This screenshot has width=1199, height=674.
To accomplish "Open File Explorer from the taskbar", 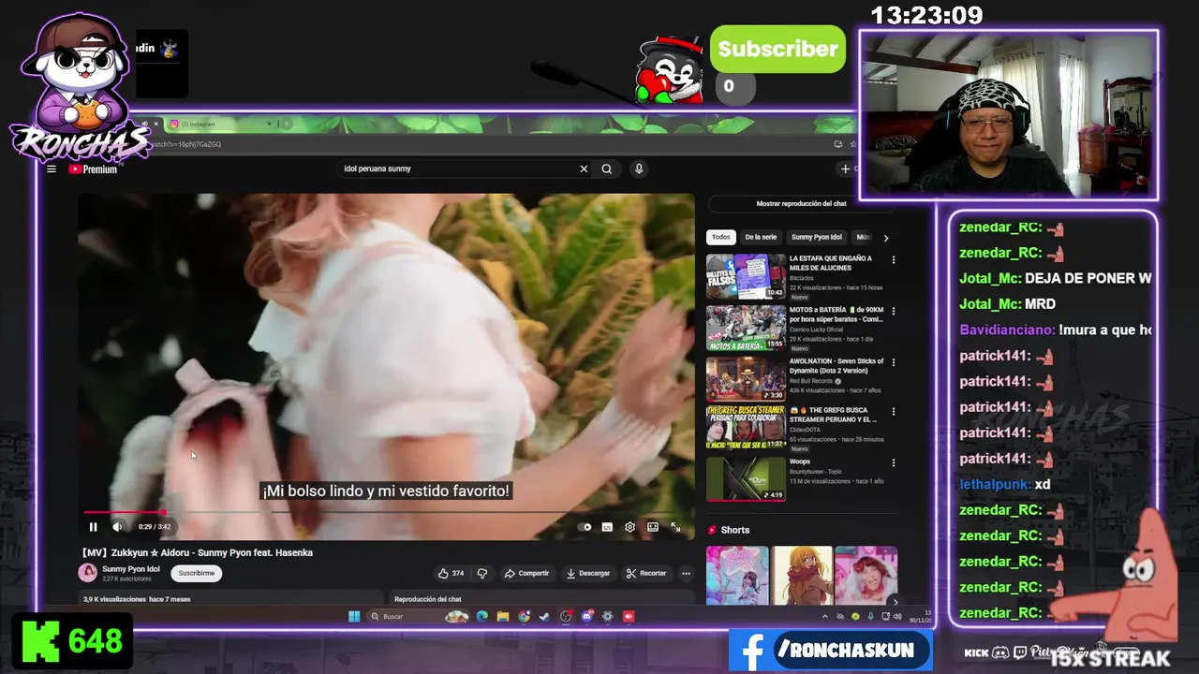I will coord(503,616).
